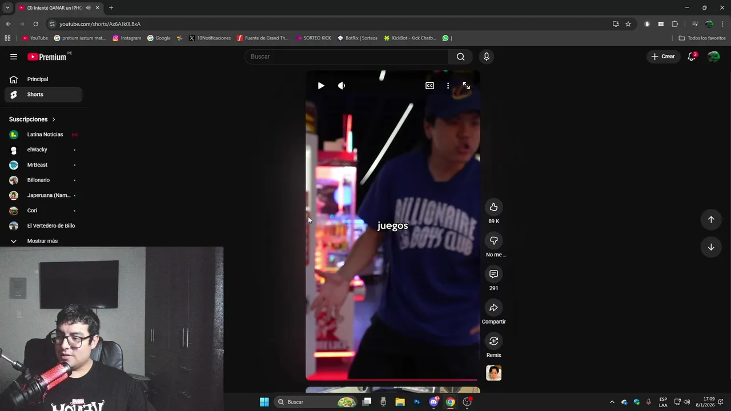Open the taskbar volume speaker icon

[687, 402]
